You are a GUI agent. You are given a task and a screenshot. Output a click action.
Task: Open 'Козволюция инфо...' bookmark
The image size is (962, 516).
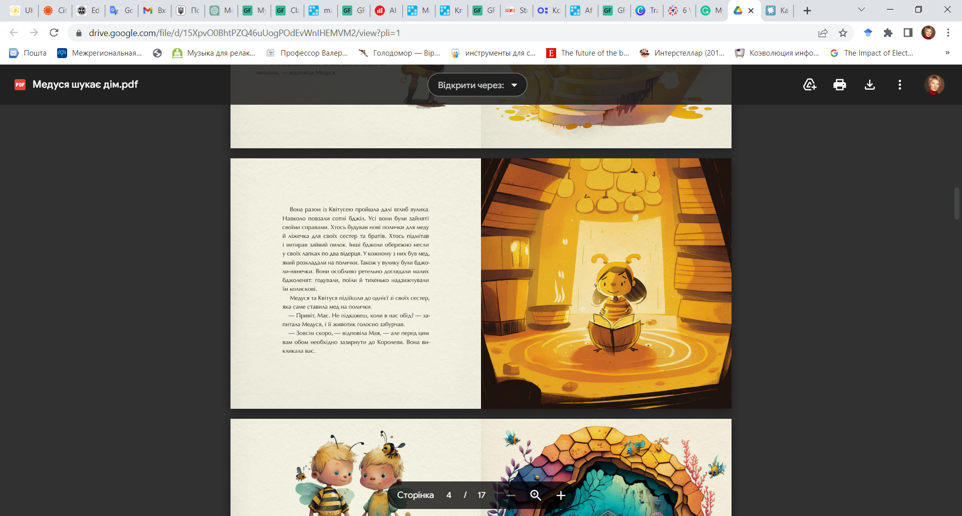coord(777,53)
